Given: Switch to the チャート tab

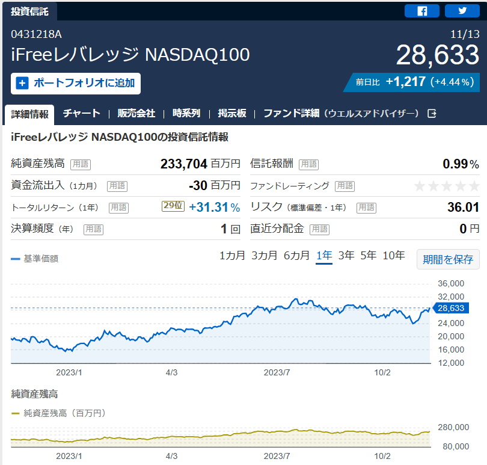Looking at the screenshot, I should tap(82, 113).
